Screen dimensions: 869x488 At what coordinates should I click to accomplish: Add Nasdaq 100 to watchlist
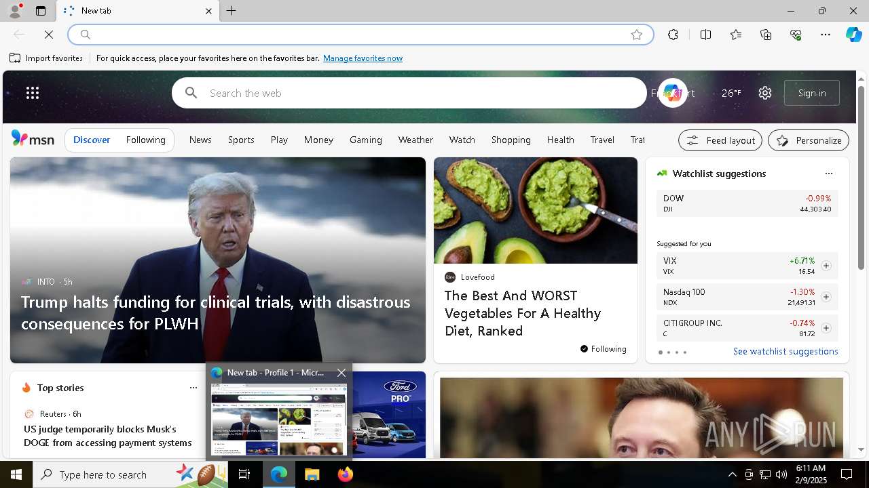[826, 297]
